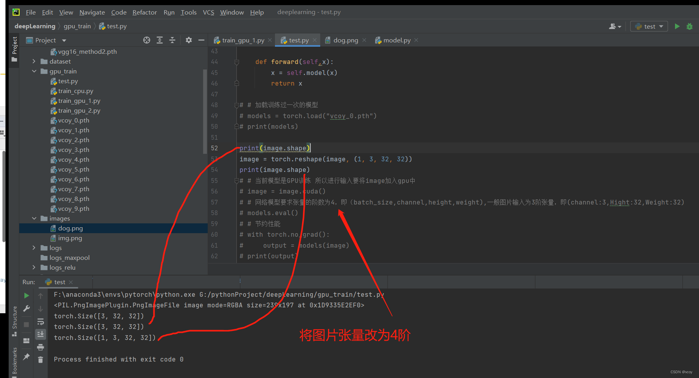Move down the stack trace arrow
Viewport: 699px width, 378px height.
(x=41, y=309)
